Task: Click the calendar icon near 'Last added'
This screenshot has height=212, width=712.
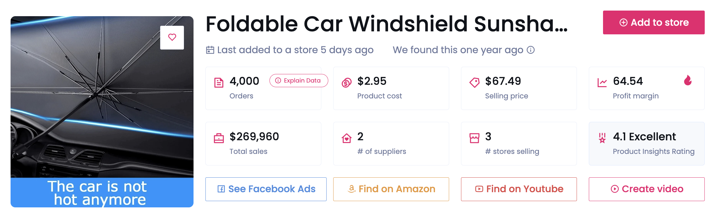Action: click(x=210, y=50)
